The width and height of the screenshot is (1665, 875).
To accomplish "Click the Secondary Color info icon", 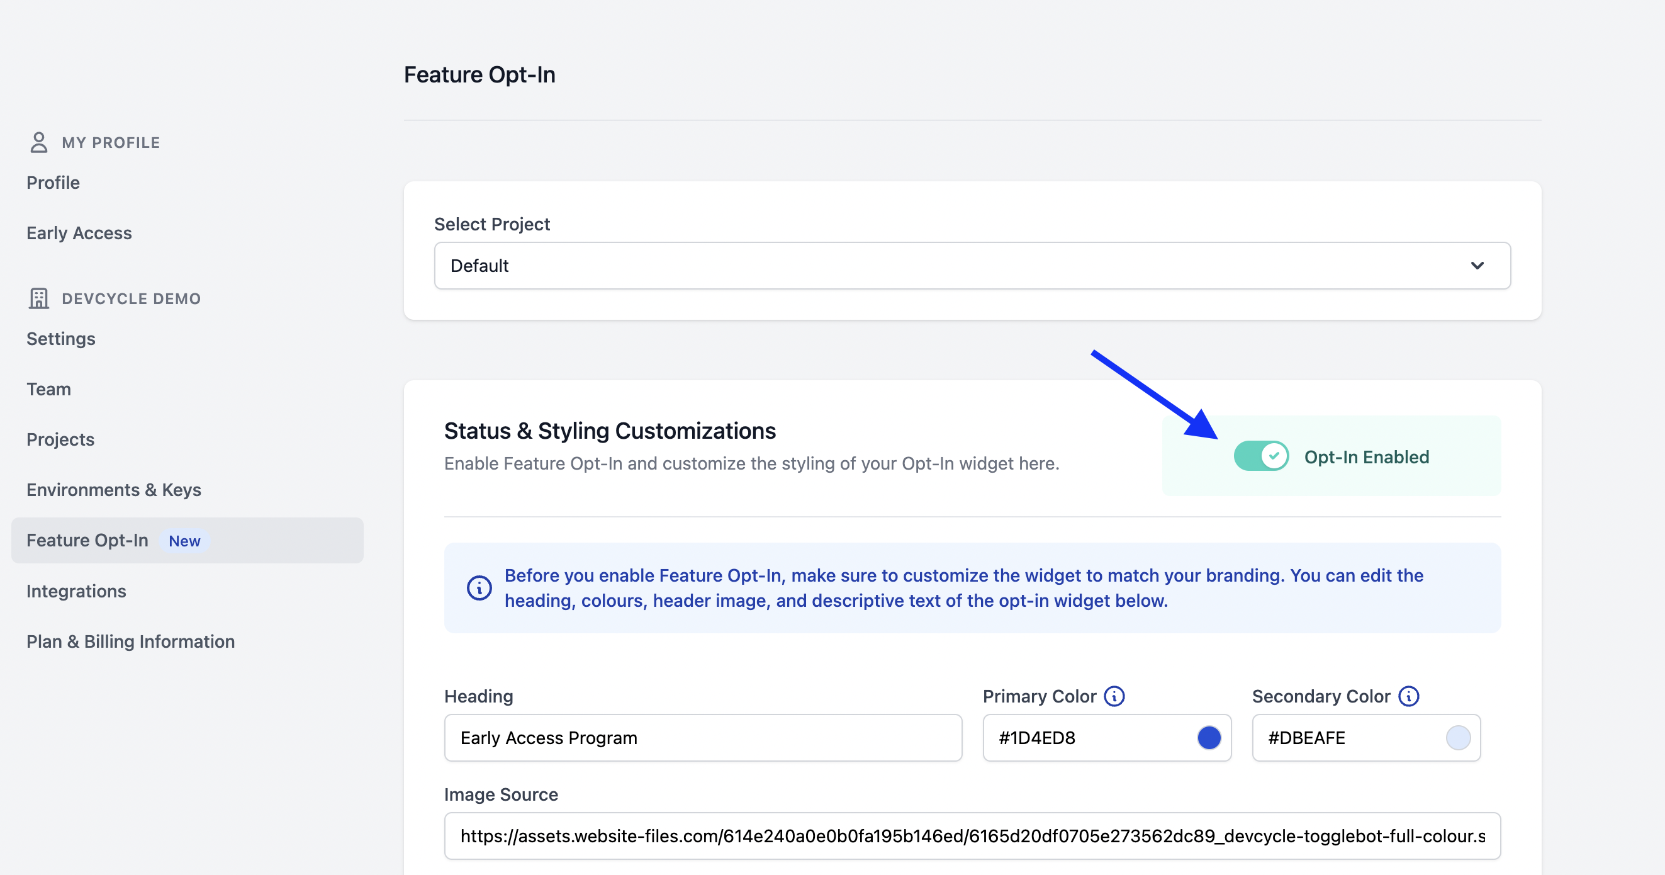I will (1408, 696).
